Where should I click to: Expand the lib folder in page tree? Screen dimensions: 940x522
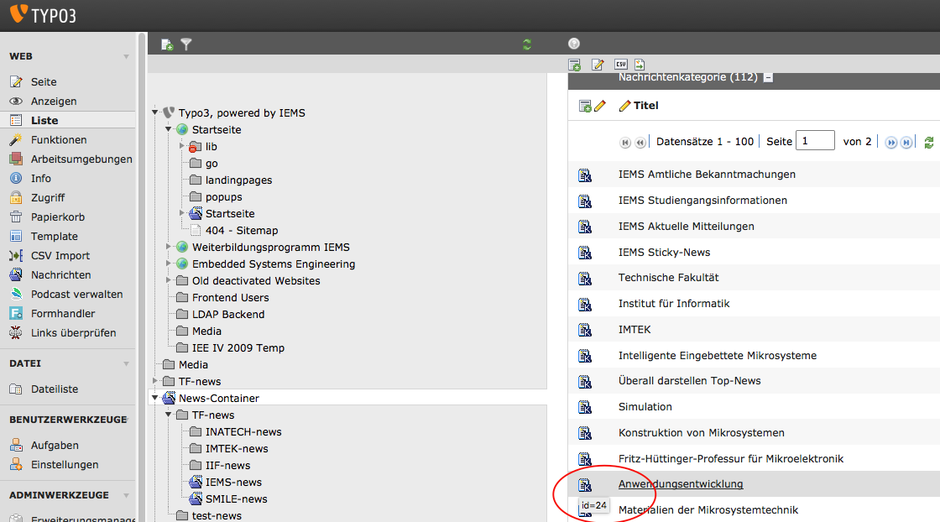181,146
